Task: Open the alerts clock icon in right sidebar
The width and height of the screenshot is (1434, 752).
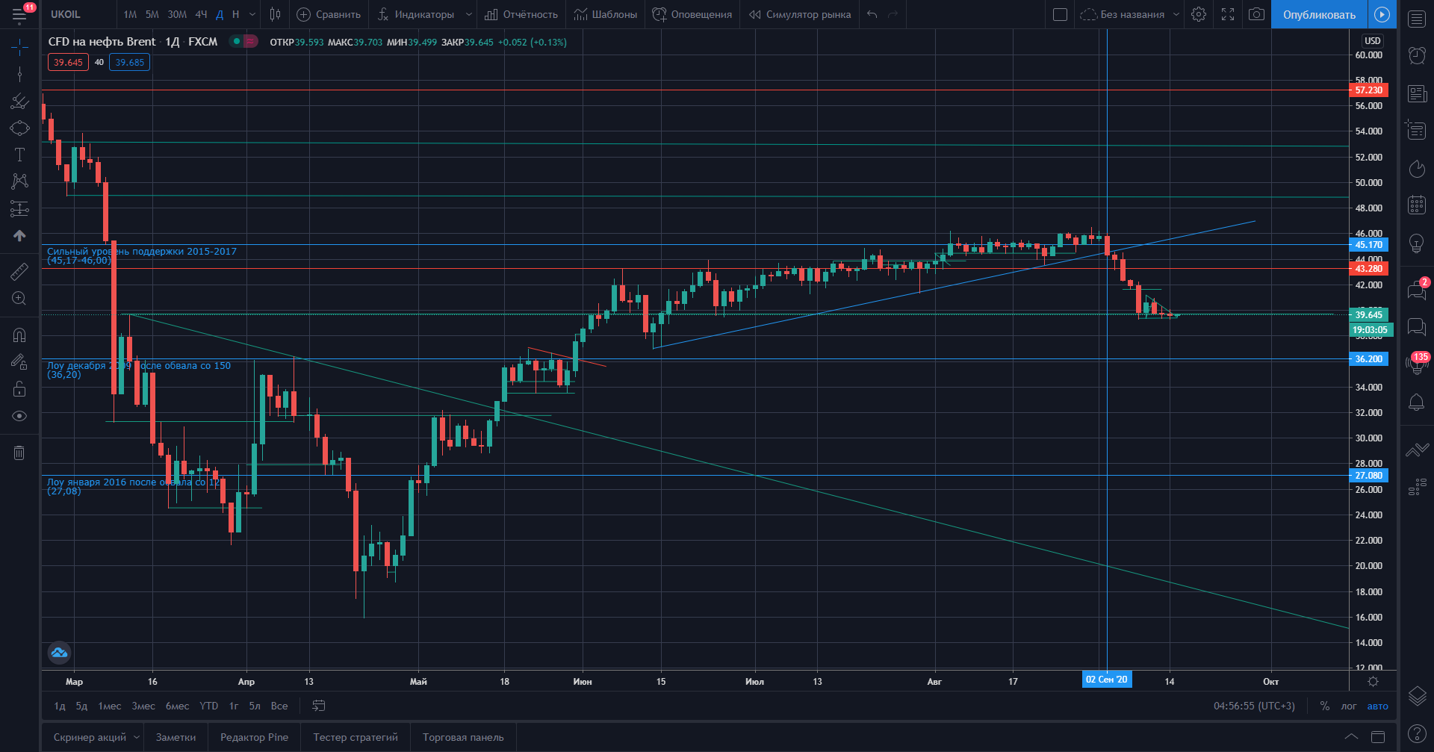Action: (x=1416, y=55)
